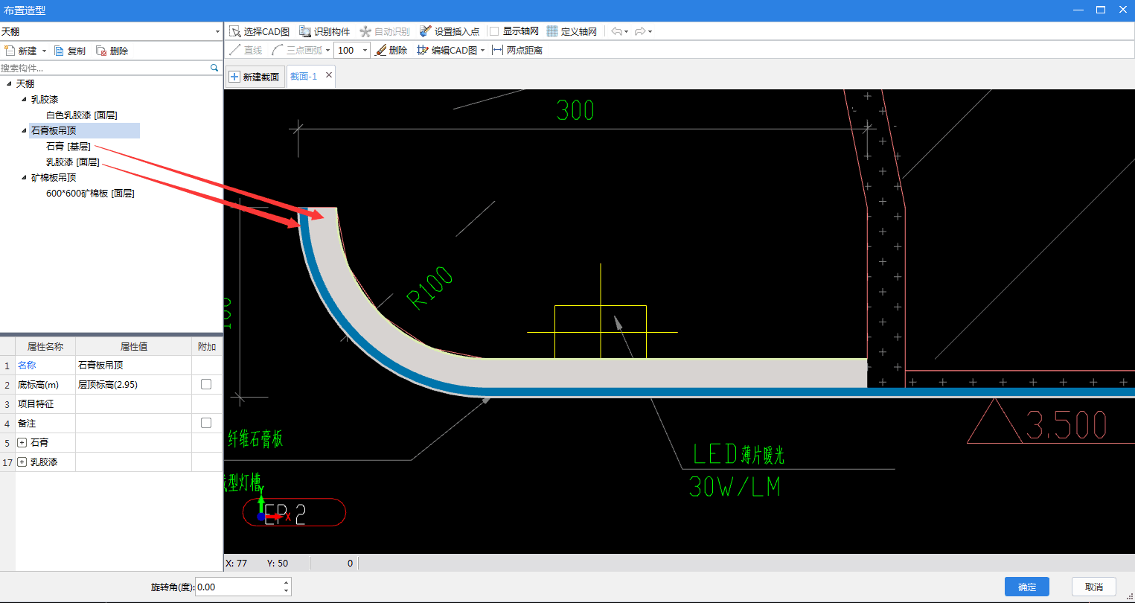Image resolution: width=1135 pixels, height=603 pixels.
Task: Click the redo arrow icon
Action: click(640, 31)
